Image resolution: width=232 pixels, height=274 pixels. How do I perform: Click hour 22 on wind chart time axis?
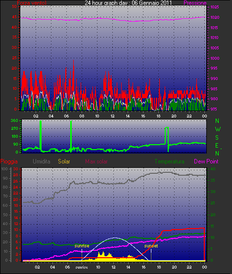(189, 116)
